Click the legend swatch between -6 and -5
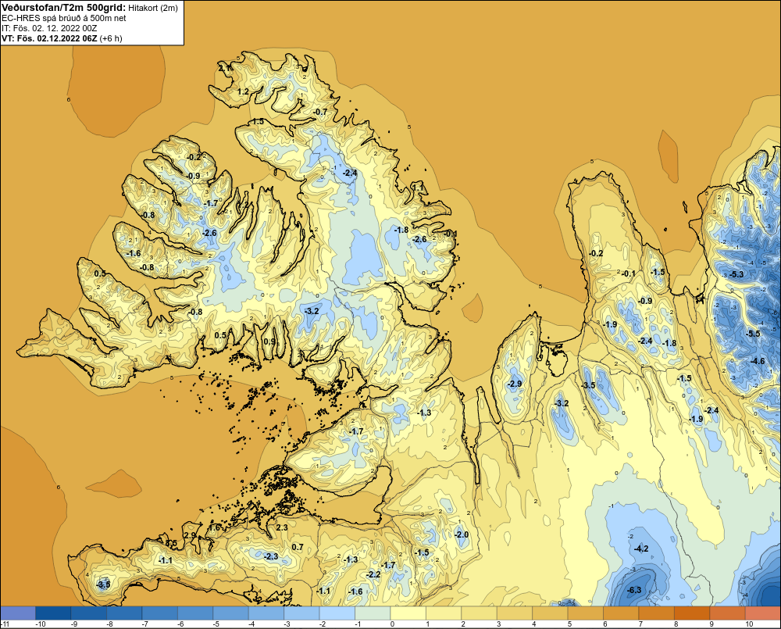 (195, 613)
